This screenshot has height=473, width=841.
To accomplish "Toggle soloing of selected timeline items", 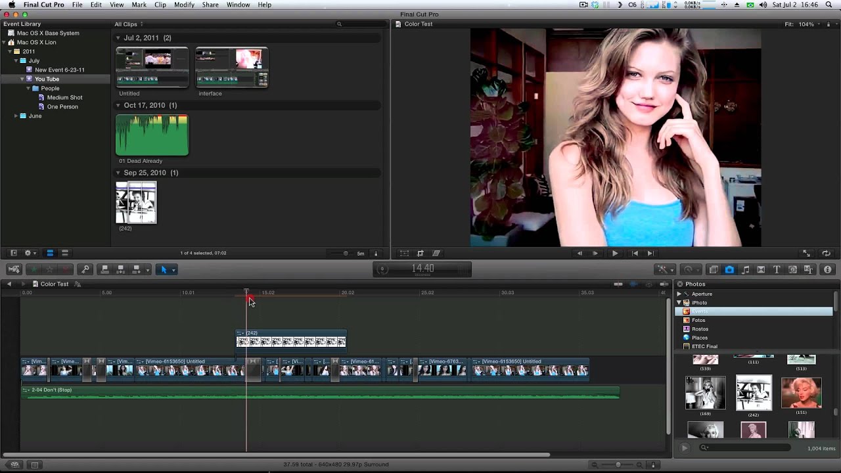I will tap(648, 284).
